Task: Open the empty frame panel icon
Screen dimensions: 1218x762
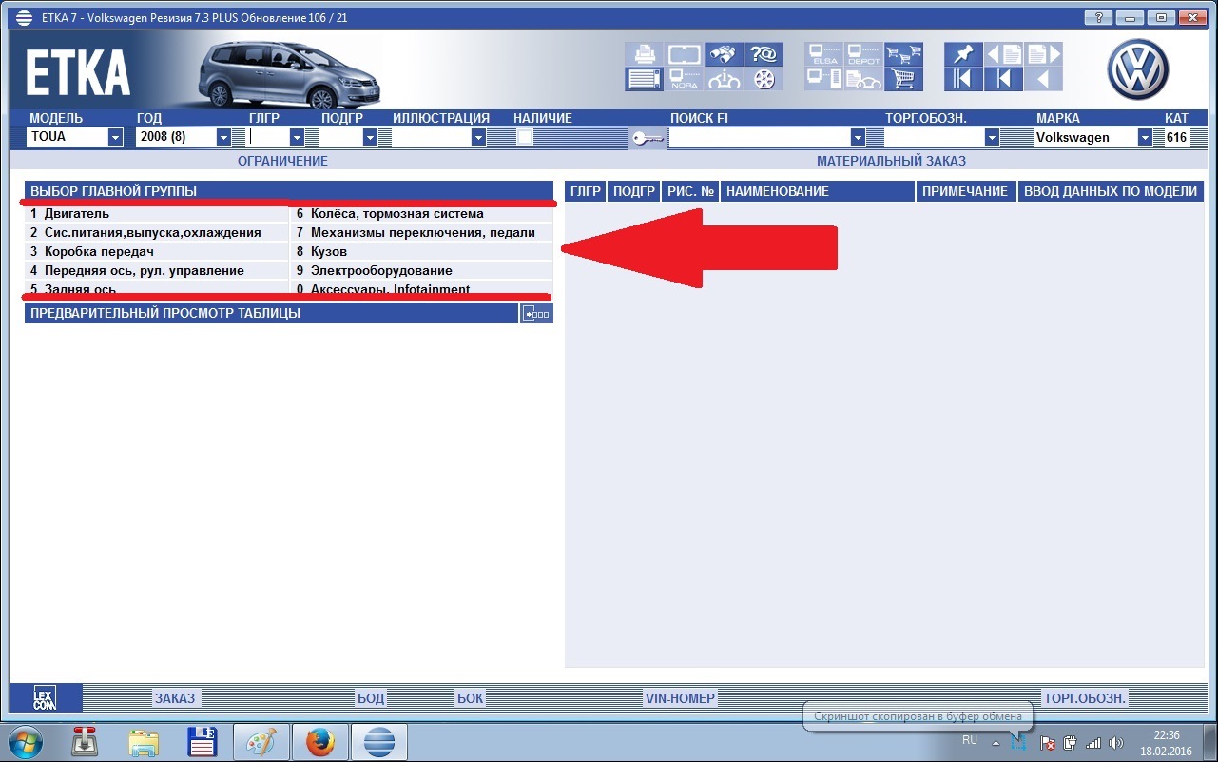Action: 684,54
